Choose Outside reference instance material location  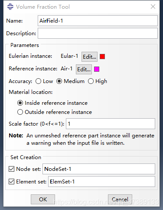20,112
